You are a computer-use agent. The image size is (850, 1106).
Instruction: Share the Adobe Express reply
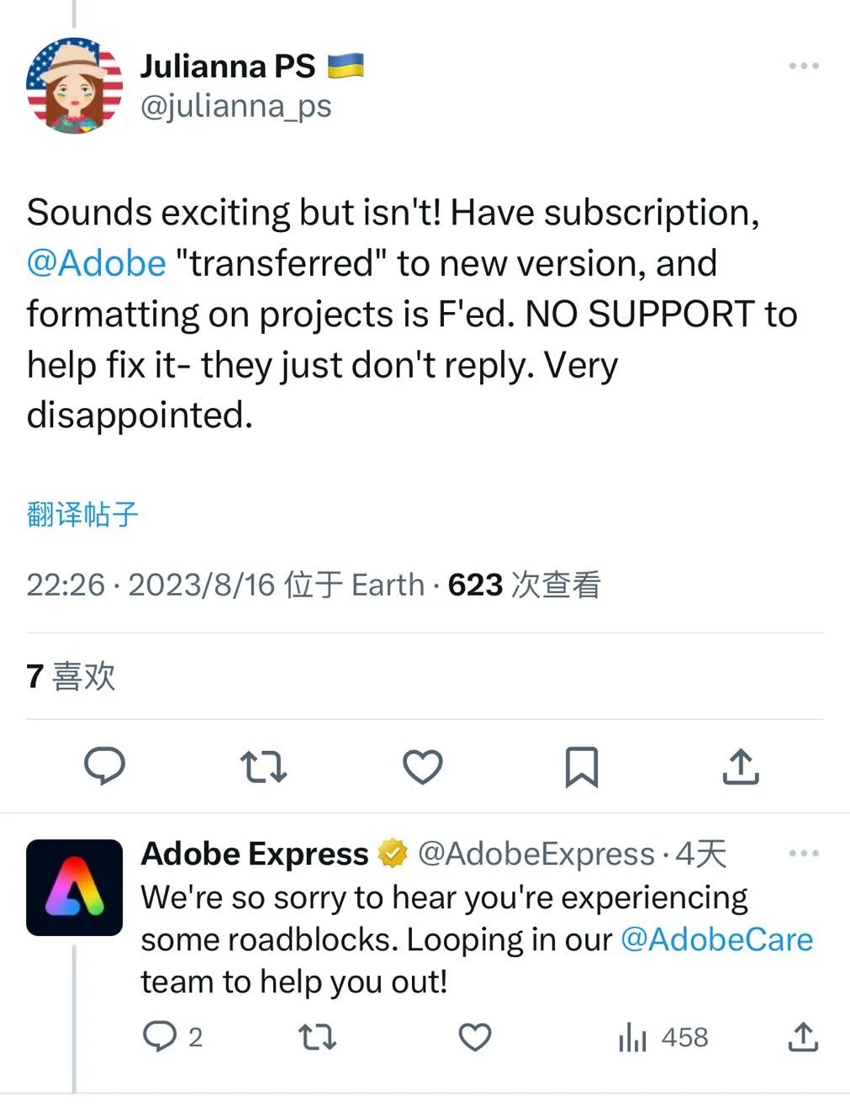803,1037
